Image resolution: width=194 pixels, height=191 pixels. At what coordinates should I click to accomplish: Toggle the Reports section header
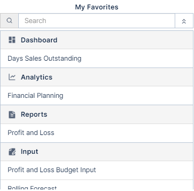point(97,115)
